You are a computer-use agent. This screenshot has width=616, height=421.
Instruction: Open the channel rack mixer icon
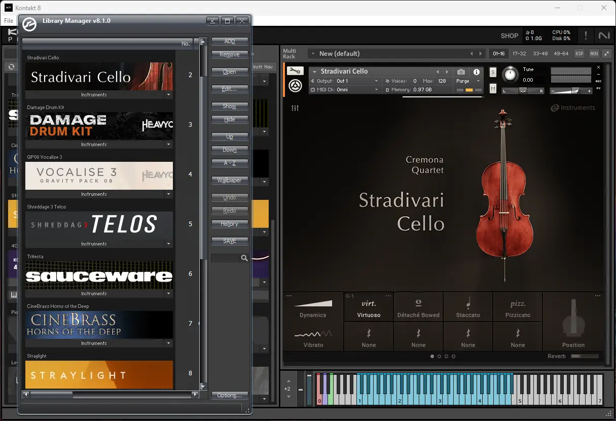coord(295,108)
